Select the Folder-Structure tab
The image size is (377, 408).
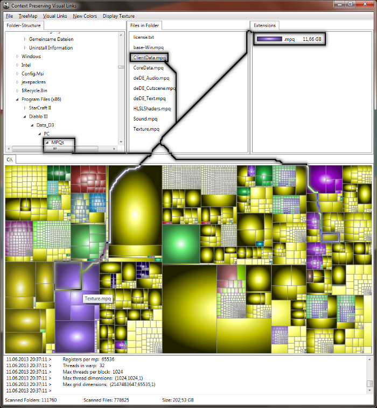point(24,25)
